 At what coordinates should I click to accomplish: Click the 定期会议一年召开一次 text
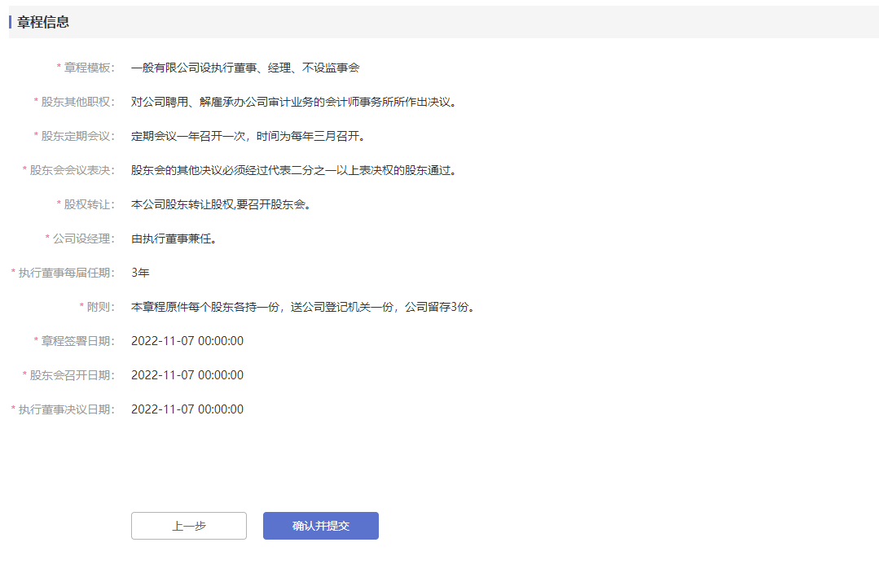point(248,136)
